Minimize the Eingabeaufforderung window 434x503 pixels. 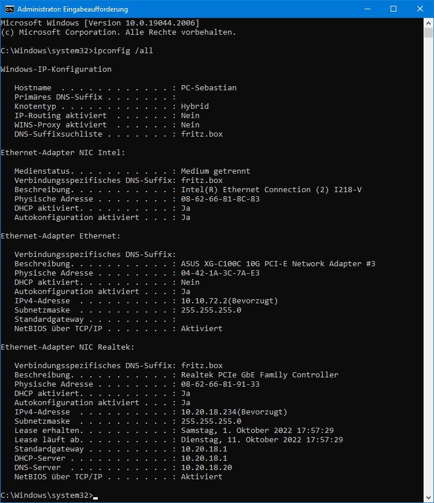[x=367, y=9]
